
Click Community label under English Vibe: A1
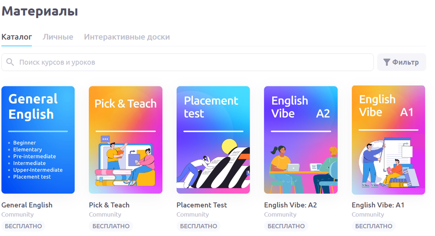[x=368, y=215]
